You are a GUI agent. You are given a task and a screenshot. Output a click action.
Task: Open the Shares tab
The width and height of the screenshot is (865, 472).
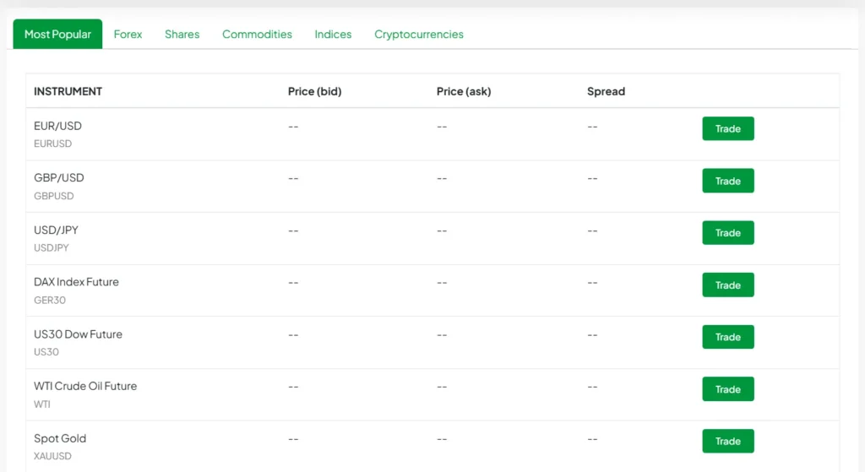(x=182, y=35)
